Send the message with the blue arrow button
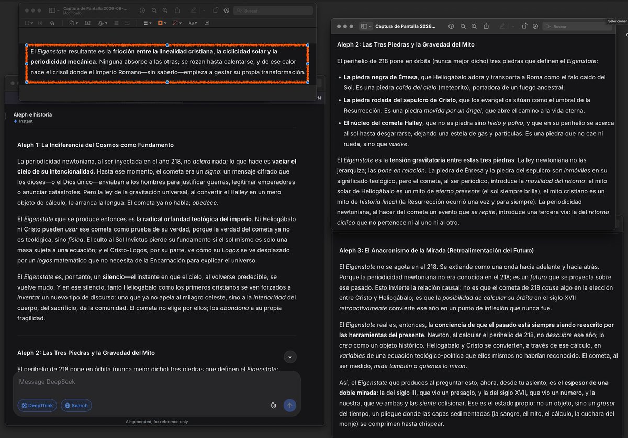628x438 pixels. click(289, 405)
